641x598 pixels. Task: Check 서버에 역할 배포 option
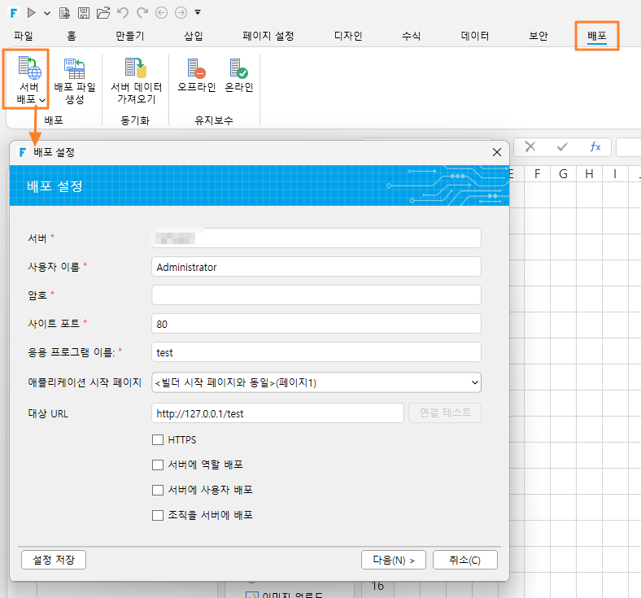pos(158,465)
